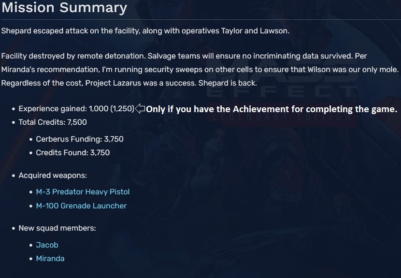Click the Mission Summary heading
This screenshot has height=278, width=401.
click(64, 8)
